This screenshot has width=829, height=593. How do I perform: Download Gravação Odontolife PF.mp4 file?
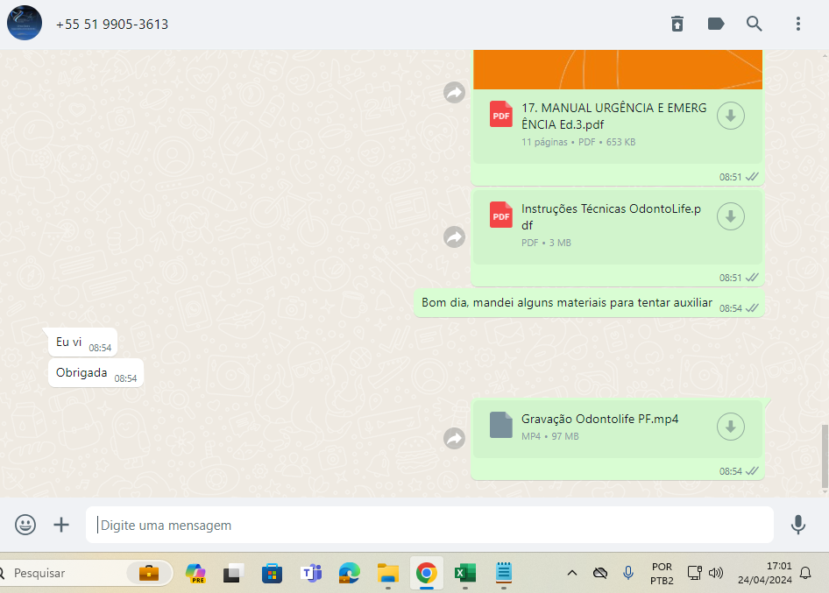(x=731, y=427)
